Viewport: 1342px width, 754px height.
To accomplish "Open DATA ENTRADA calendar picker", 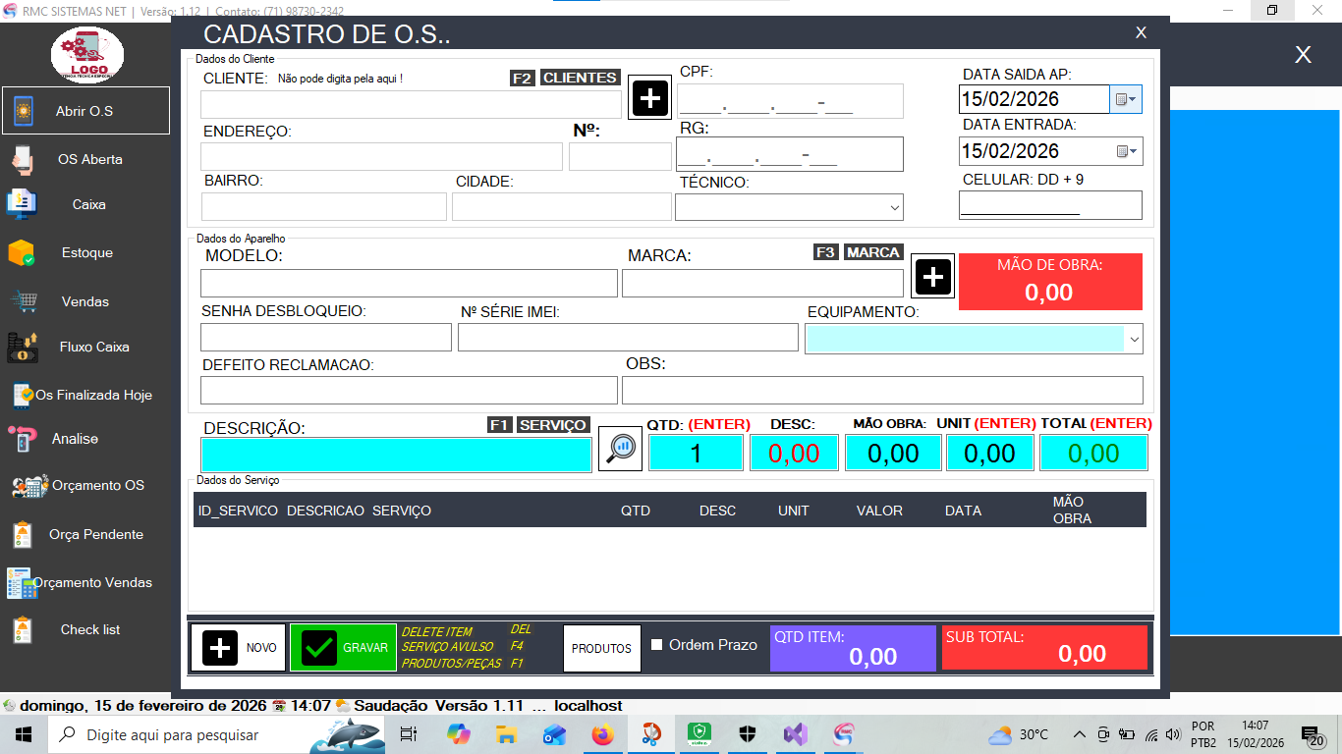I will pos(1126,151).
